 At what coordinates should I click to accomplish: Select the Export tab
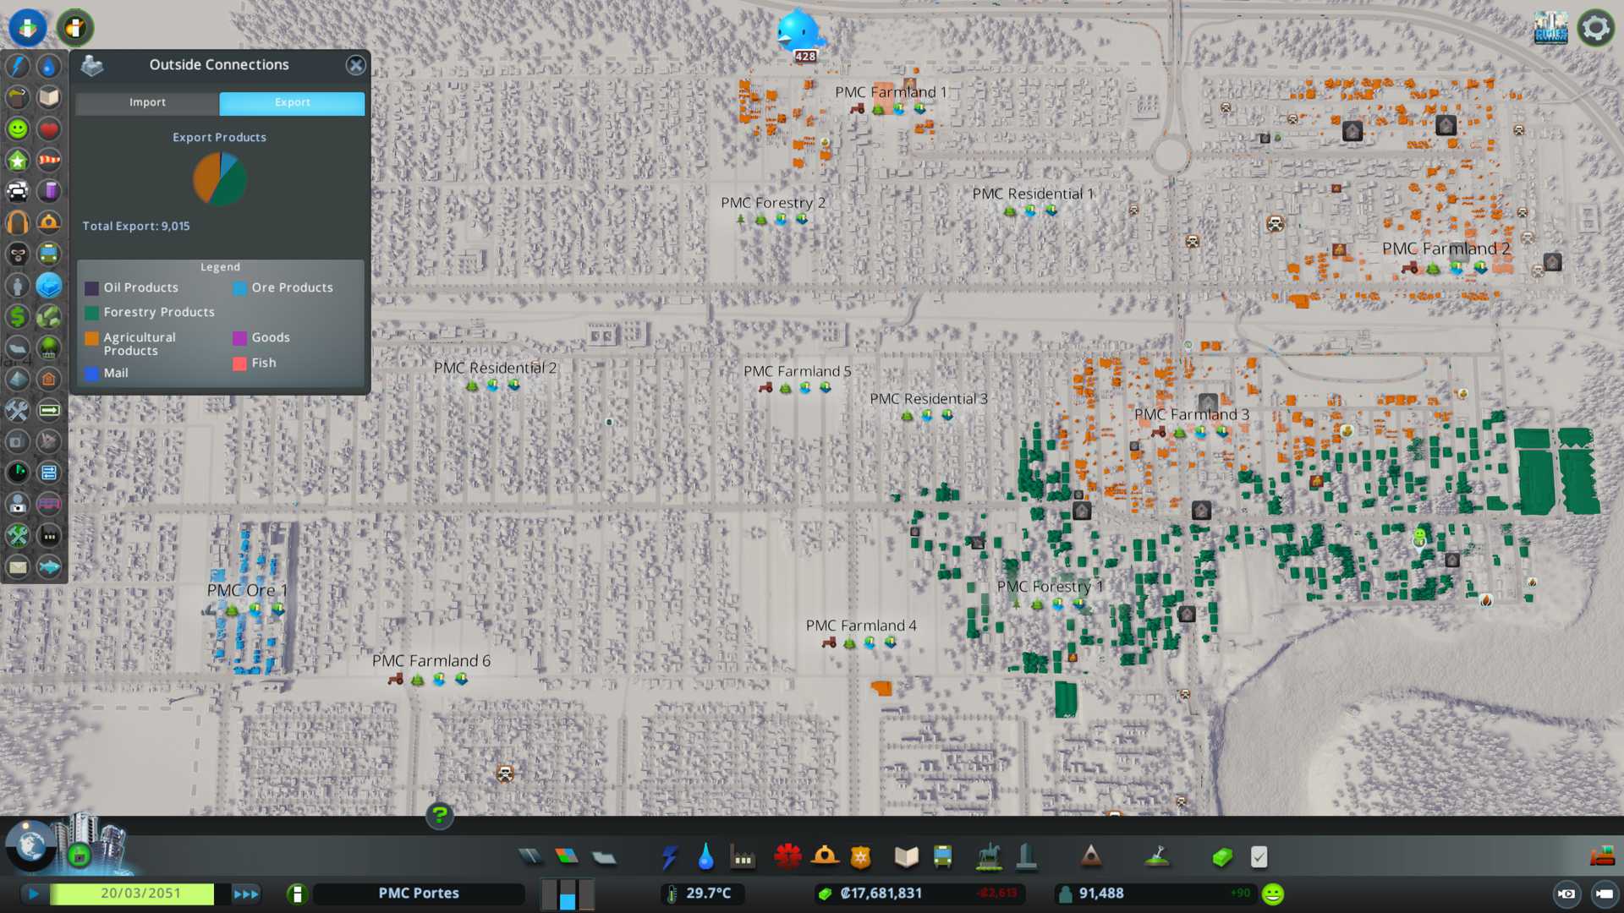tap(293, 102)
